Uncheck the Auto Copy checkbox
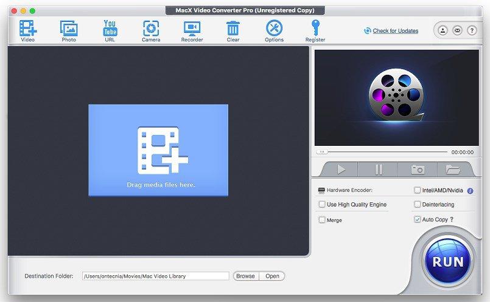This screenshot has width=490, height=302. pos(417,219)
